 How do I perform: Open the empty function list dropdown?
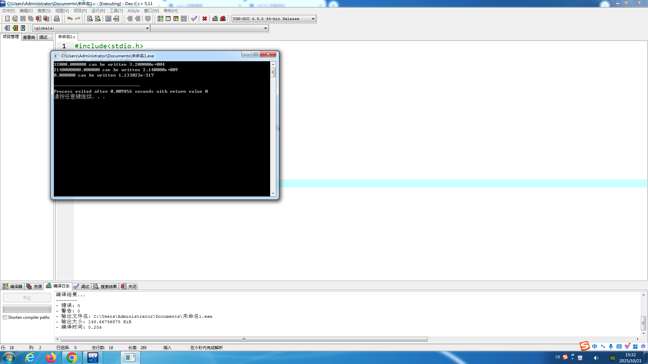(x=265, y=28)
